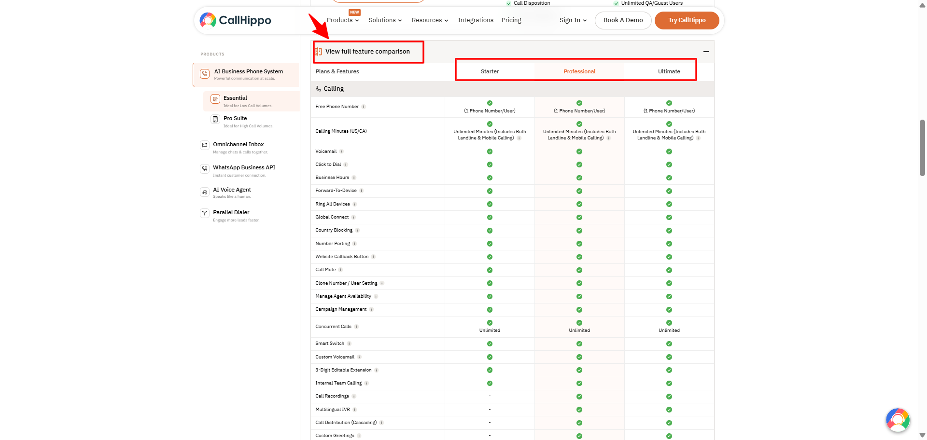Click the Try CallHippo button

click(687, 20)
